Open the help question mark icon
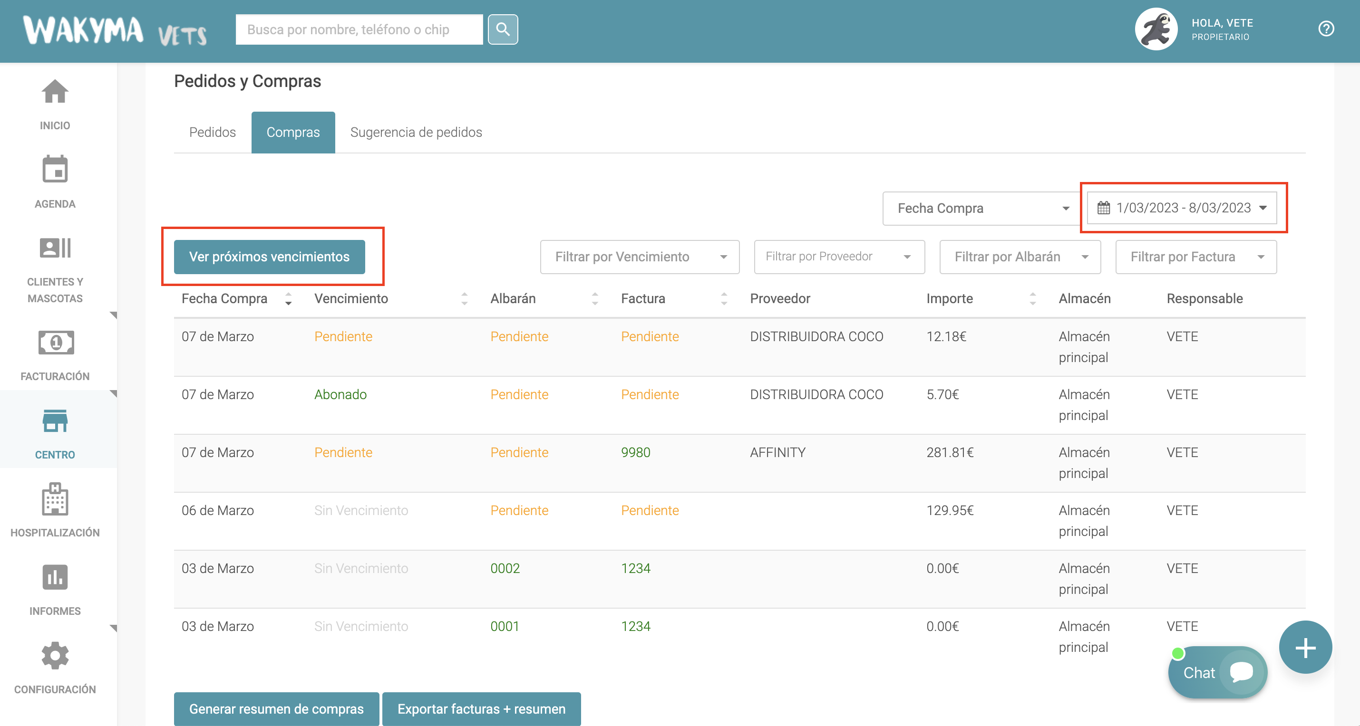Image resolution: width=1360 pixels, height=726 pixels. [x=1325, y=29]
